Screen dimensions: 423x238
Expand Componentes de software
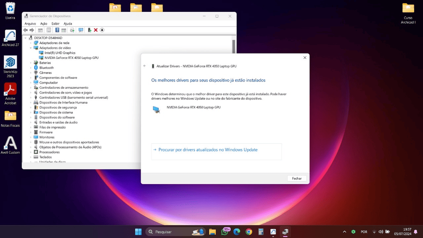pos(31,78)
